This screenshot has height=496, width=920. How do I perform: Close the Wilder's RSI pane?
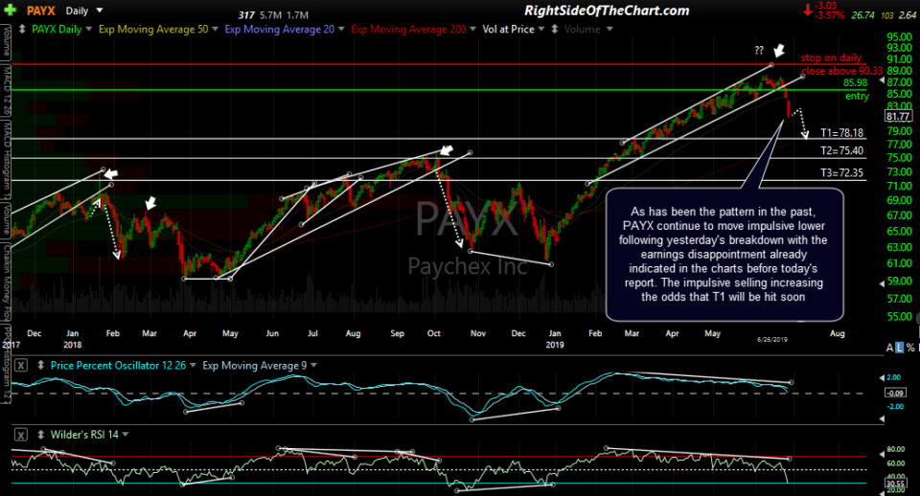point(21,435)
